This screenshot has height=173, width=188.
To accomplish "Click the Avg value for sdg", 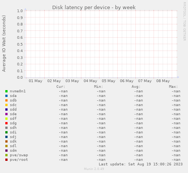I will 138,123.
